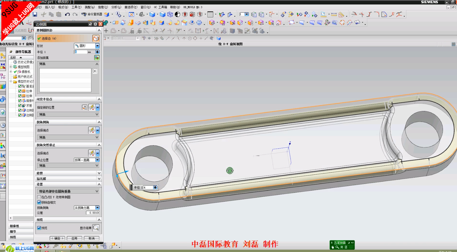
Task: Open the 装配(A) menu
Action: (90, 7)
